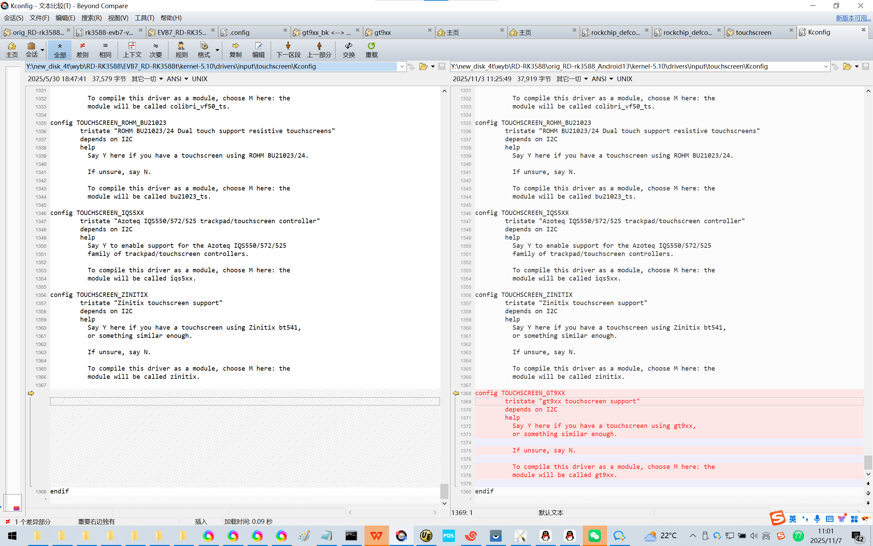873x546 pixels.
Task: Toggle the Show Differences filter
Action: [x=82, y=49]
